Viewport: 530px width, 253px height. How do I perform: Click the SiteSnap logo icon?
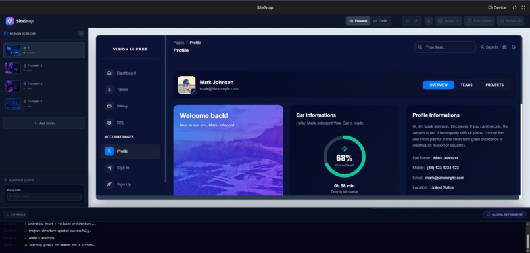10,21
